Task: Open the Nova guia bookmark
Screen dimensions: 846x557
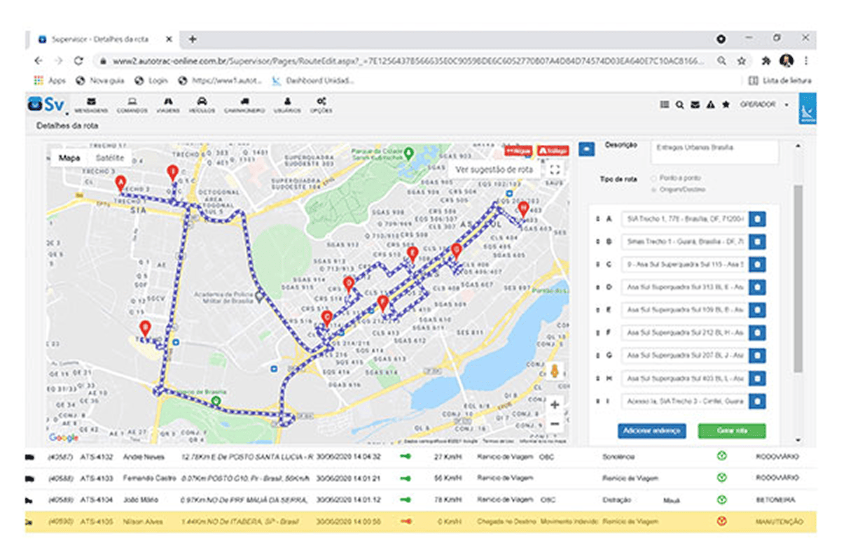Action: click(x=101, y=80)
